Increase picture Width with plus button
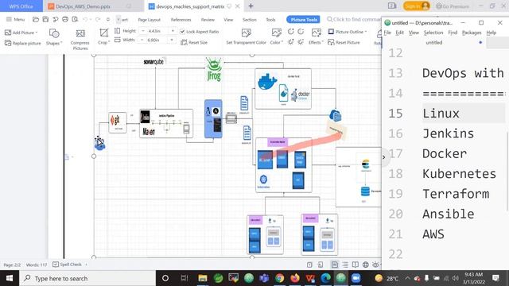Image resolution: width=509 pixels, height=286 pixels. click(x=172, y=41)
